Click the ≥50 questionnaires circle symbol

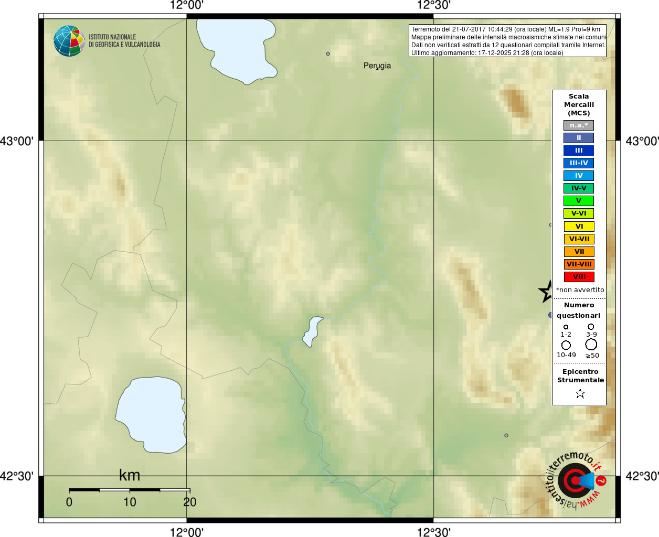click(591, 345)
